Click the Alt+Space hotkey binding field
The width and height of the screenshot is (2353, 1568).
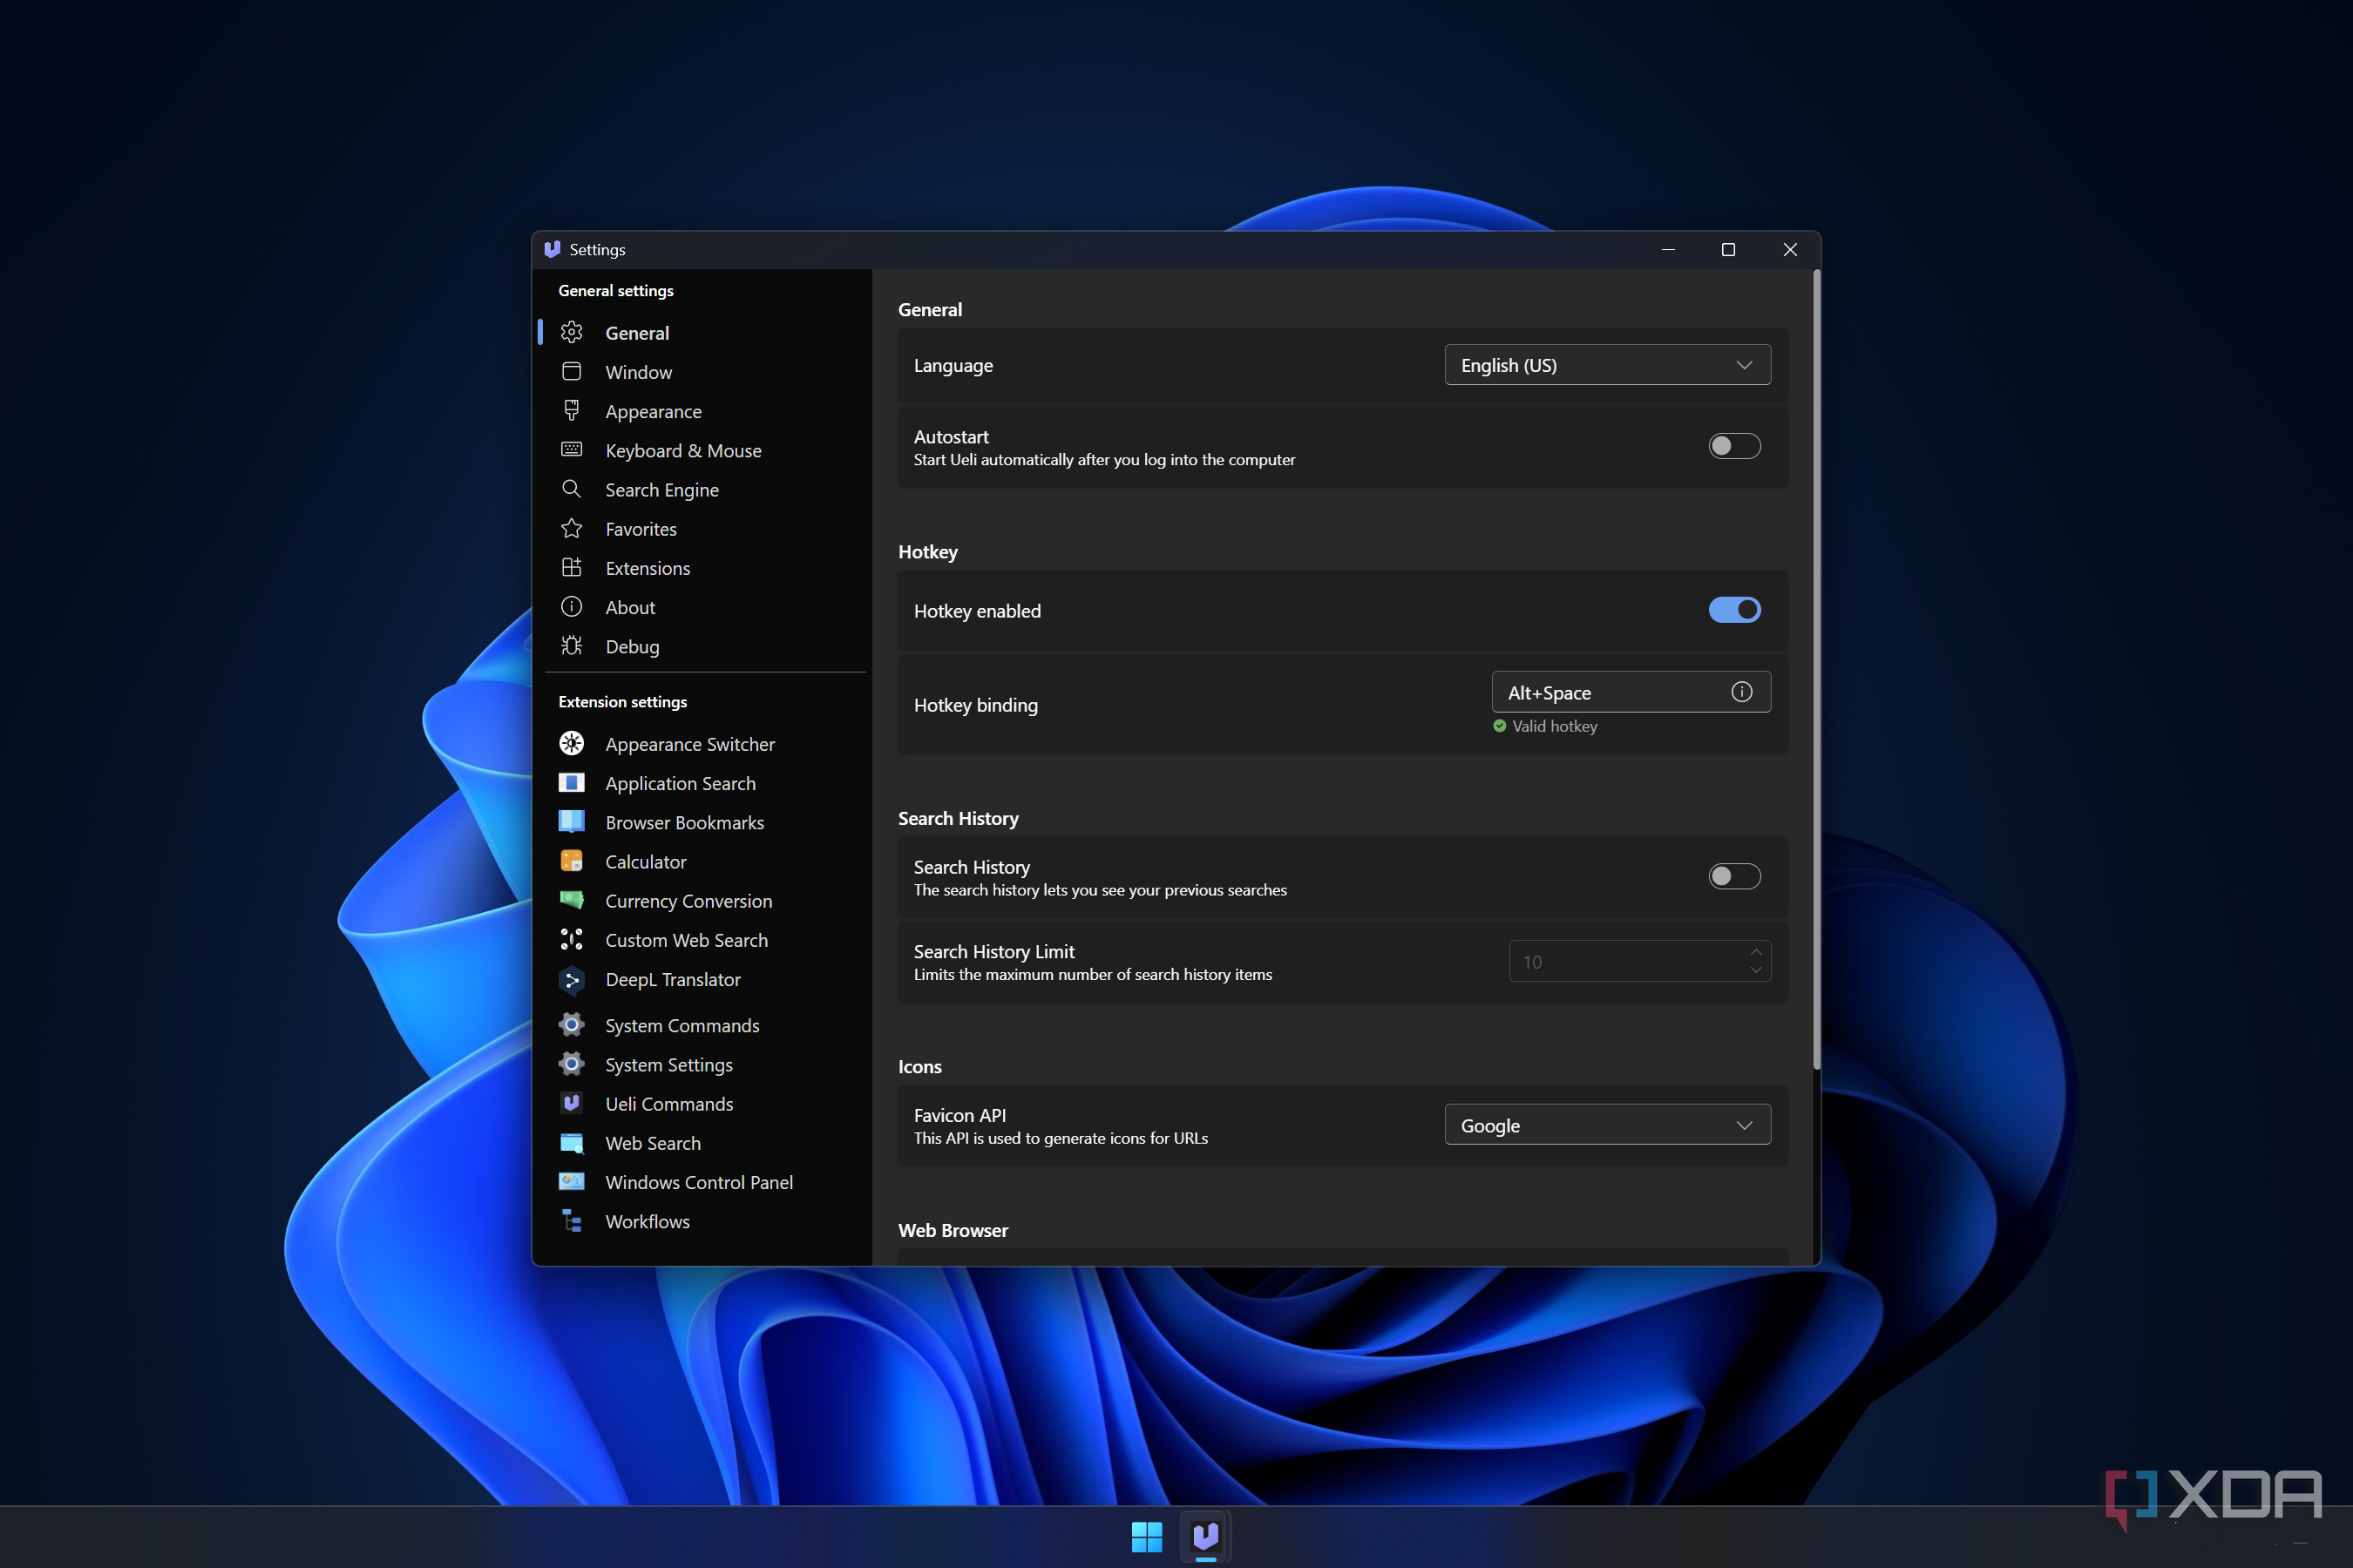1631,692
